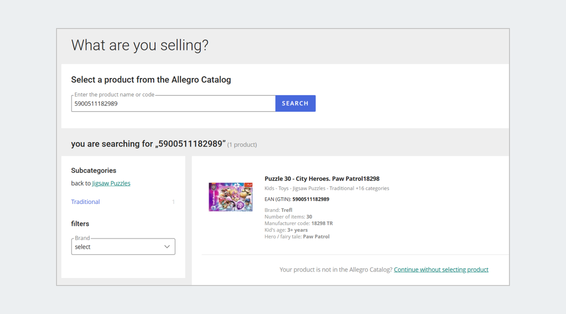Click the Subcategories heading in sidebar
566x314 pixels.
coord(93,170)
